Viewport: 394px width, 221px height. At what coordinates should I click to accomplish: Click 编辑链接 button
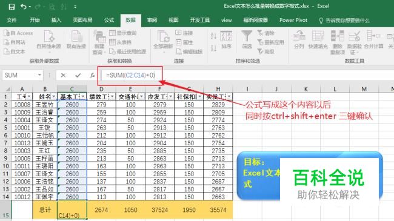(x=189, y=51)
